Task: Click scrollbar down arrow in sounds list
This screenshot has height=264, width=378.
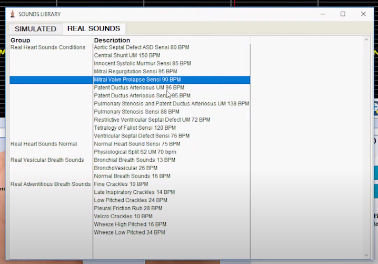Action: (x=366, y=255)
